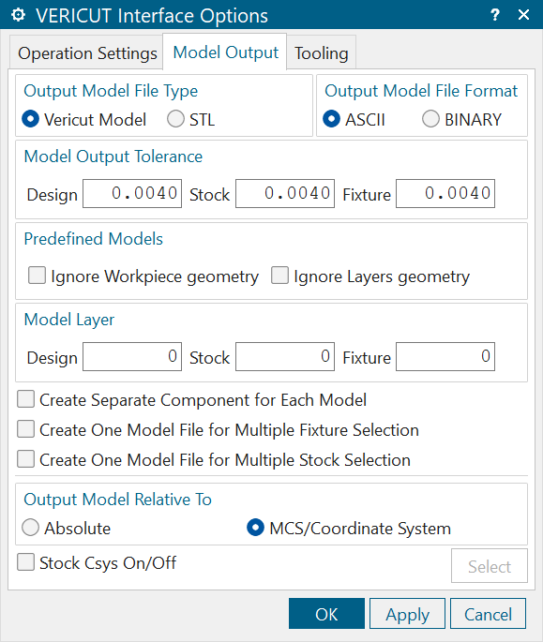Click the Stock tolerance value field
Image resolution: width=543 pixels, height=642 pixels.
[285, 193]
